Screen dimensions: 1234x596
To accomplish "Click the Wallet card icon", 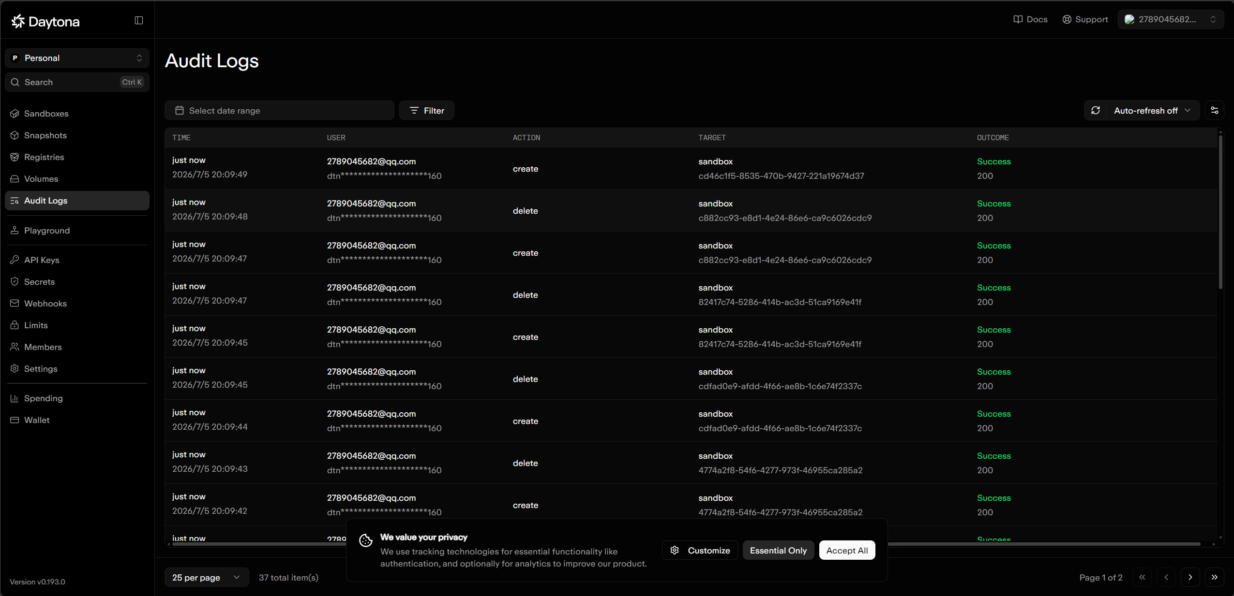I will click(15, 420).
